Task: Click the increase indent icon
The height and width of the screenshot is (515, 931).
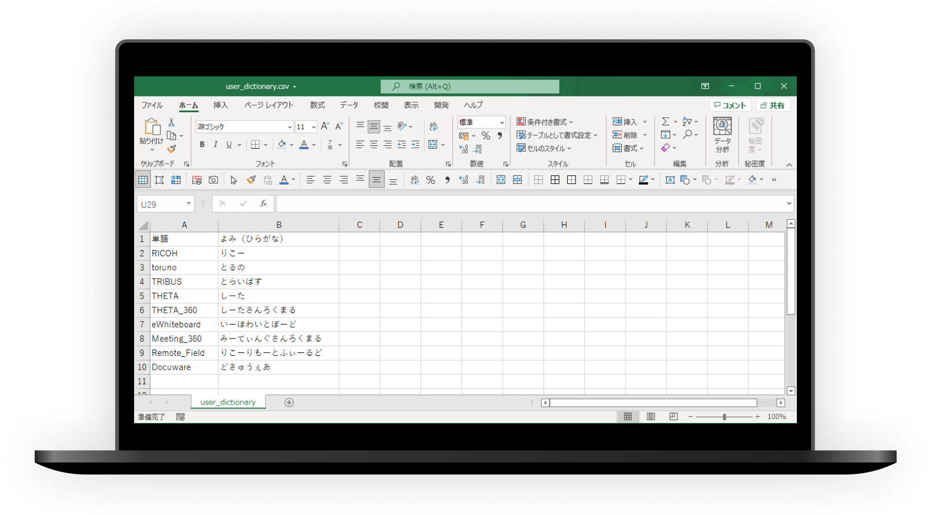Action: tap(415, 145)
